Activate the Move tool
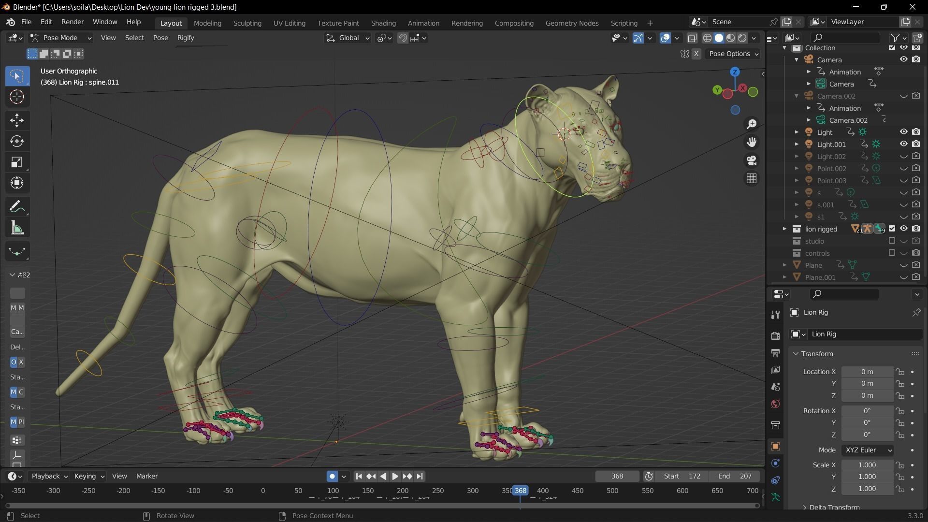Viewport: 928px width, 522px height. point(17,120)
